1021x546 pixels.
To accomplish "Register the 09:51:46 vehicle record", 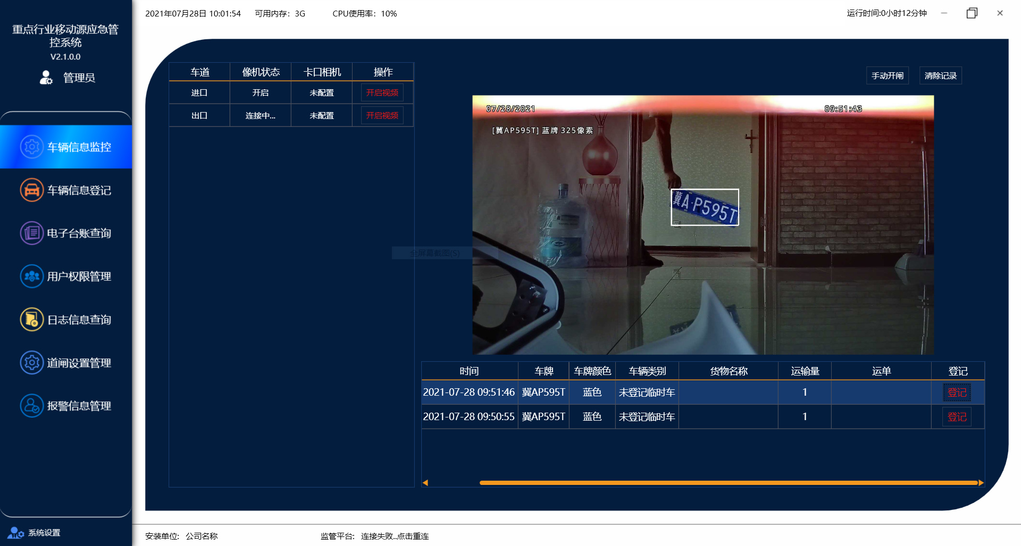I will [957, 393].
